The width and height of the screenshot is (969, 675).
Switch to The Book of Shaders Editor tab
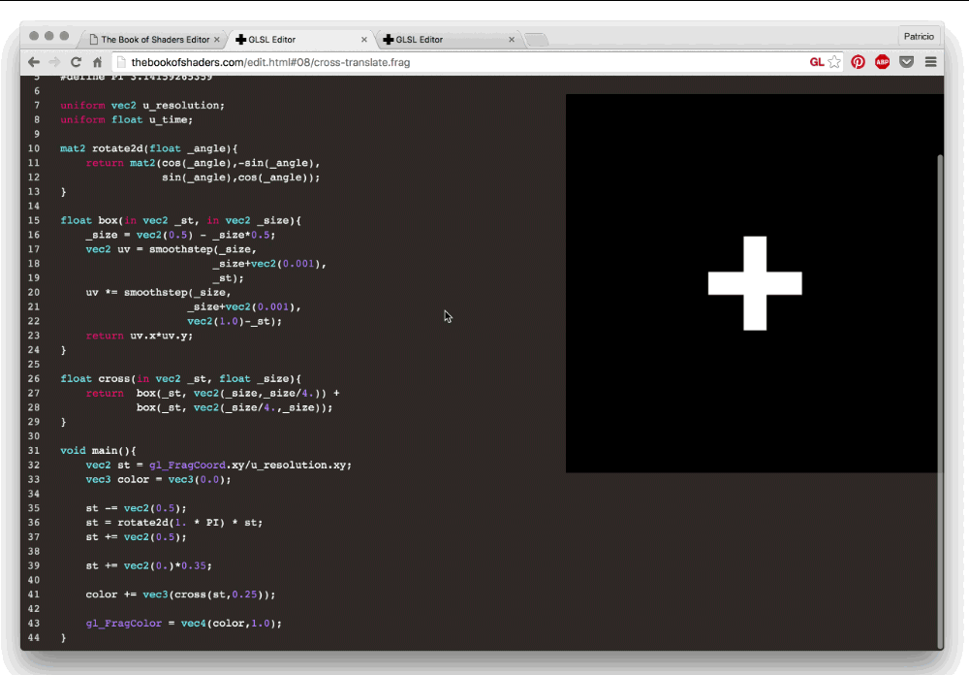click(x=150, y=40)
